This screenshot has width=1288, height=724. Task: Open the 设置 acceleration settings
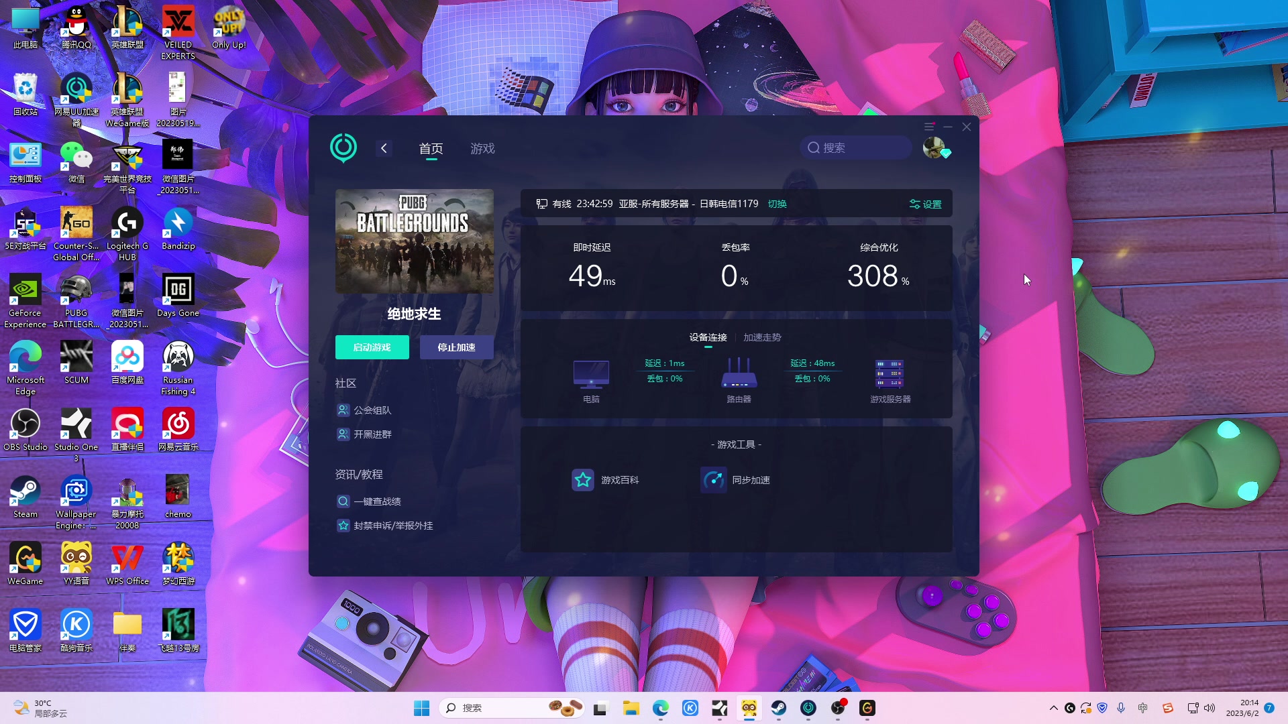[x=926, y=204]
